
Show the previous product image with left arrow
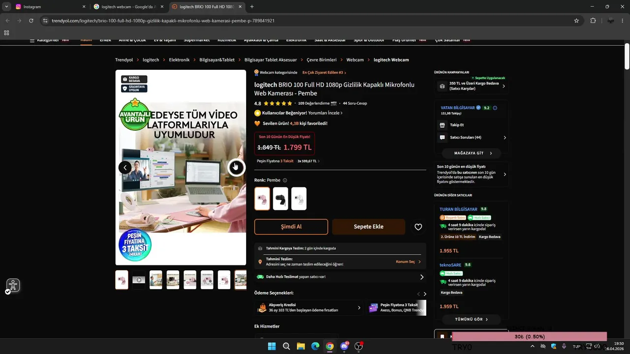coord(125,168)
